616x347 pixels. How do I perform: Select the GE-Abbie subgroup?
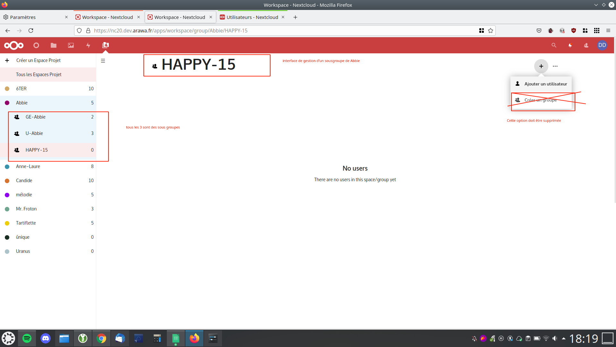[x=36, y=117]
